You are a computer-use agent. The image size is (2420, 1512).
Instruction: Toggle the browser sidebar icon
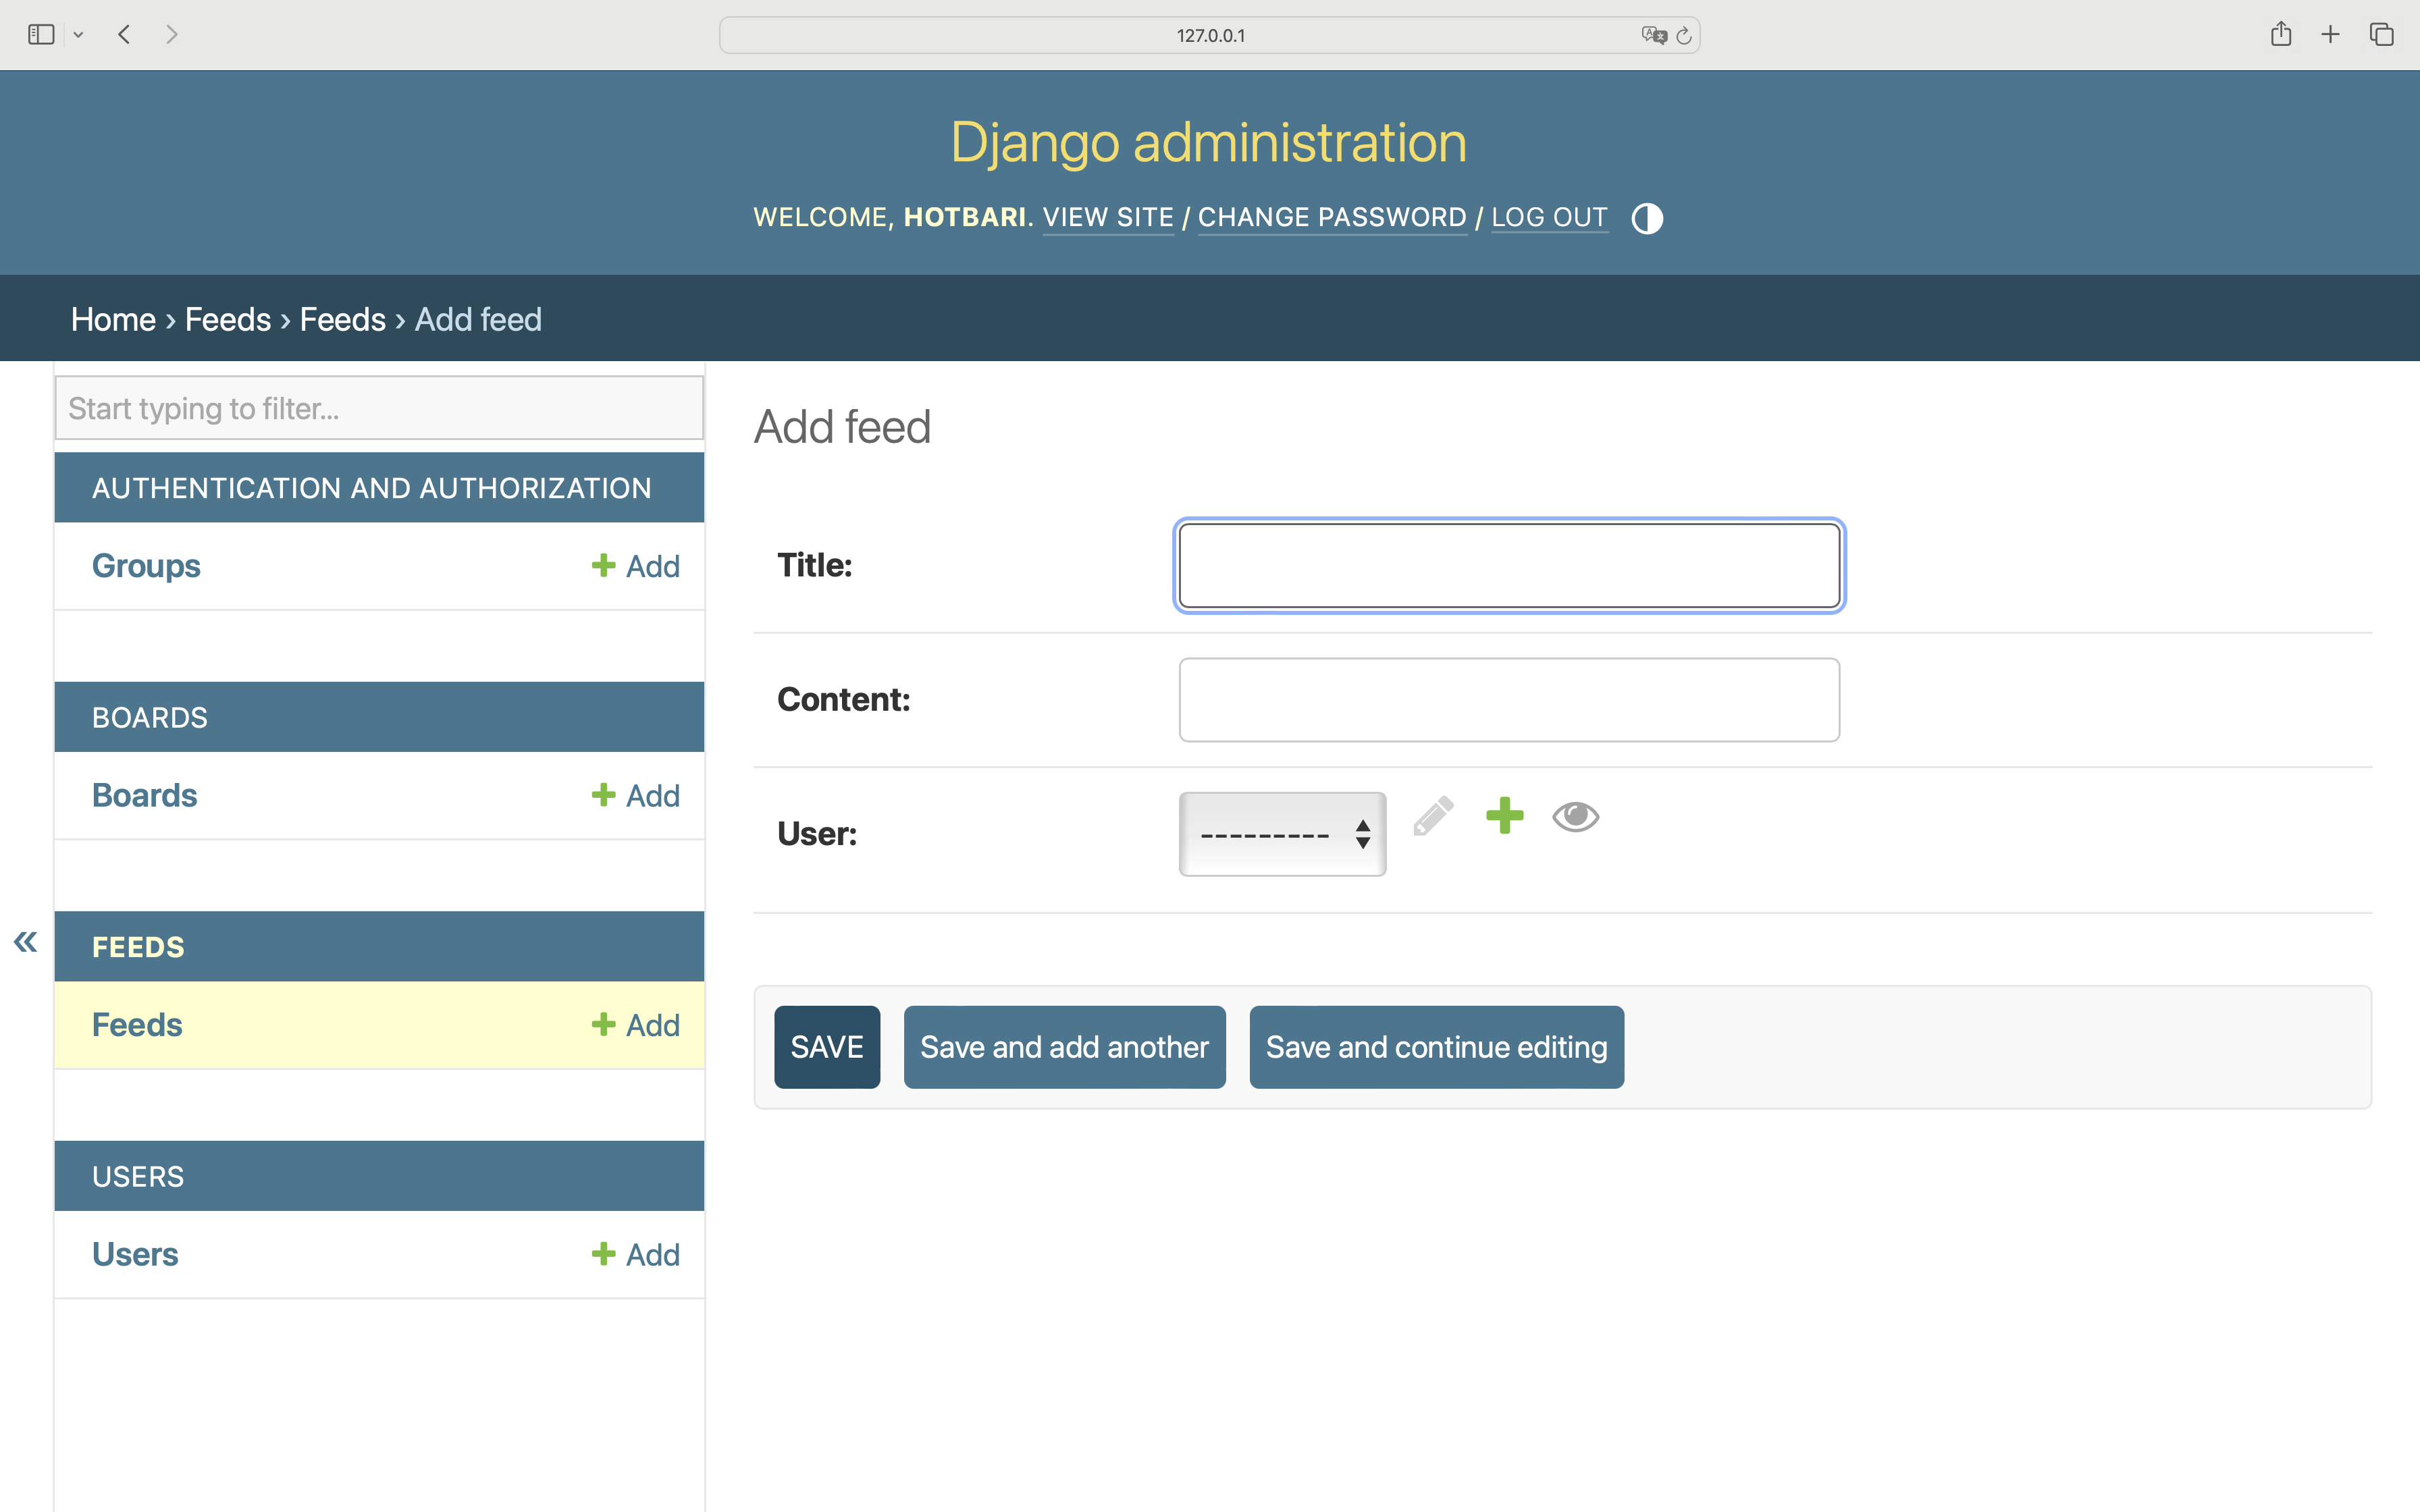coord(41,35)
